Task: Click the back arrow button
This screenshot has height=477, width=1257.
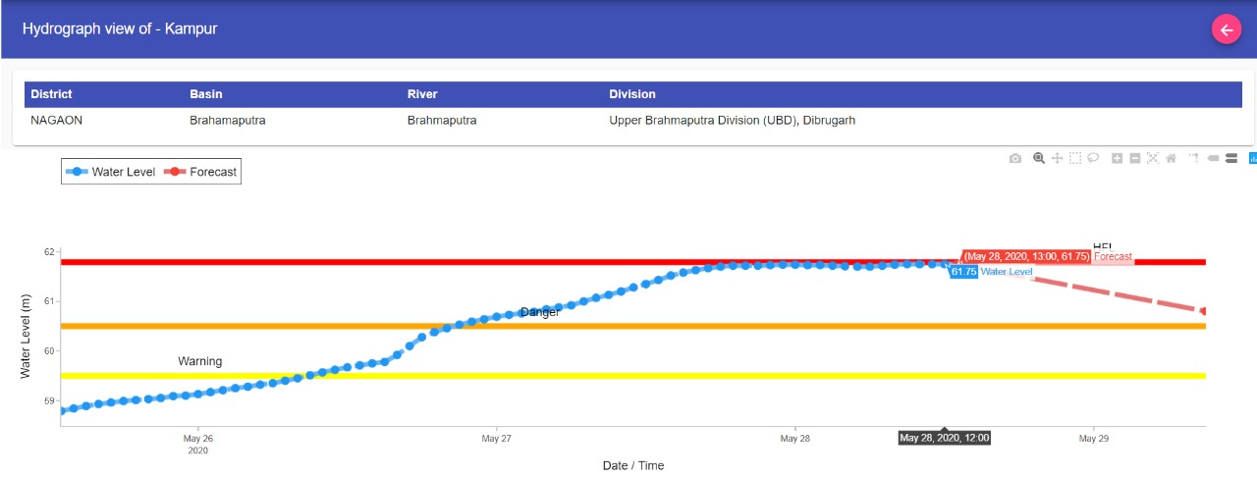Action: [x=1226, y=29]
